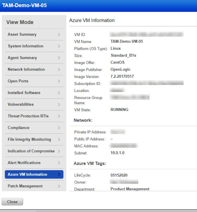Open the System Information view
The image size is (197, 212).
pos(34,46)
